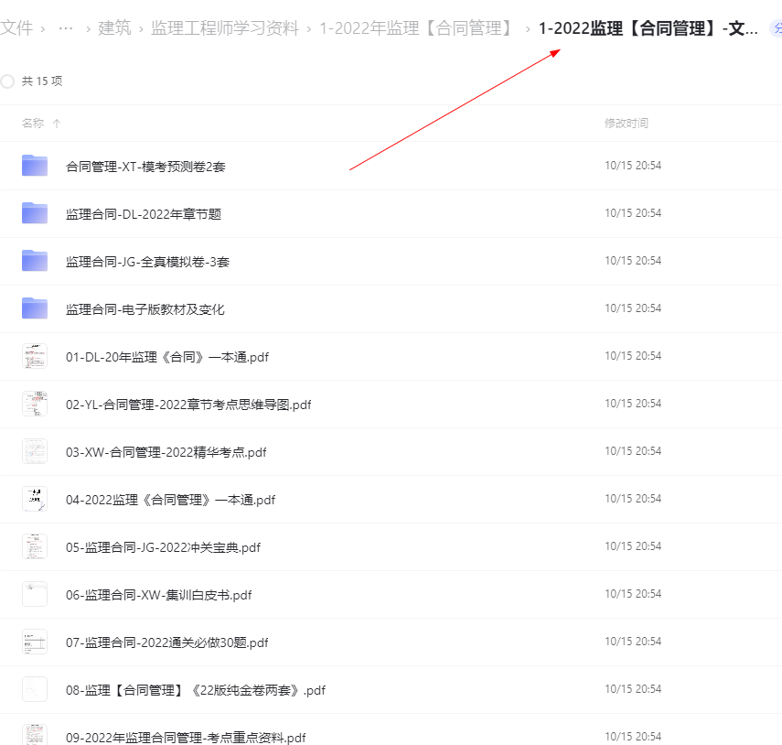This screenshot has width=782, height=745.
Task: Open 04-2022监理《合同管理》一本通.pdf
Action: tap(170, 500)
